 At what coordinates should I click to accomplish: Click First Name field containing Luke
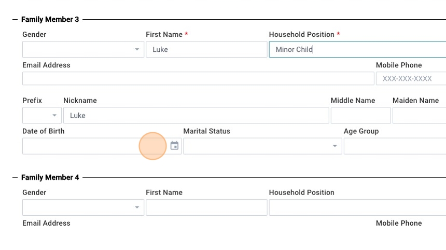tap(206, 50)
